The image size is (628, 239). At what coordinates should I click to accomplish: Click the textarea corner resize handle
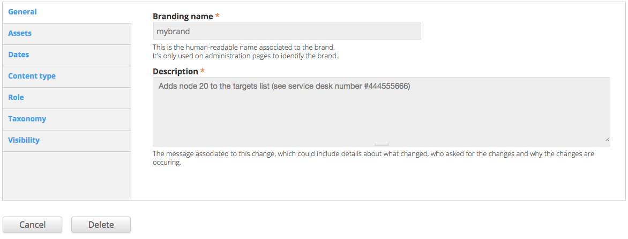[607, 139]
